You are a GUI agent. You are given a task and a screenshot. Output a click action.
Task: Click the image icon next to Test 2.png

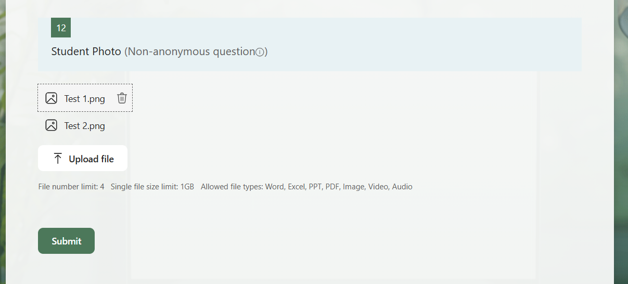tap(51, 125)
